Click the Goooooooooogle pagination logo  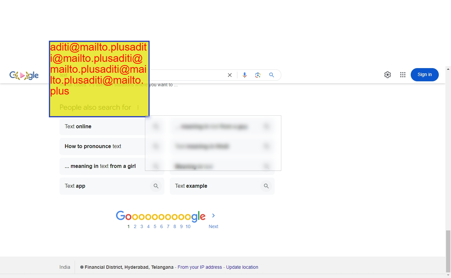(x=161, y=216)
